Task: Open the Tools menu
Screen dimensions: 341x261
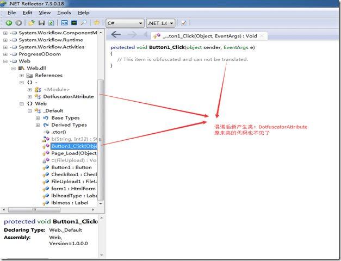Action: pos(64,13)
